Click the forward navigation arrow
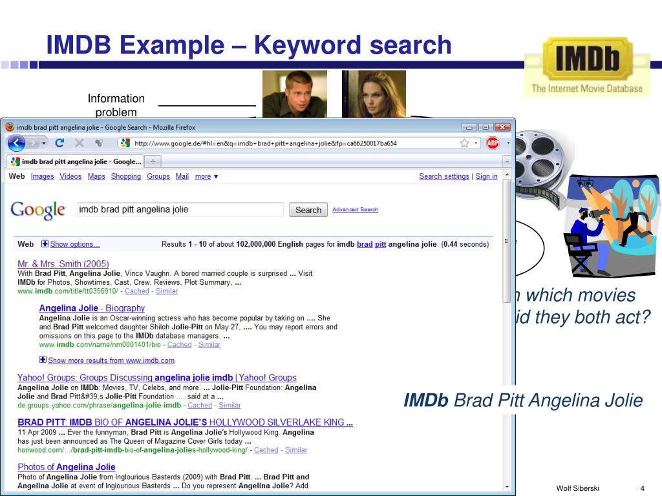The height and width of the screenshot is (496, 662). [x=33, y=143]
